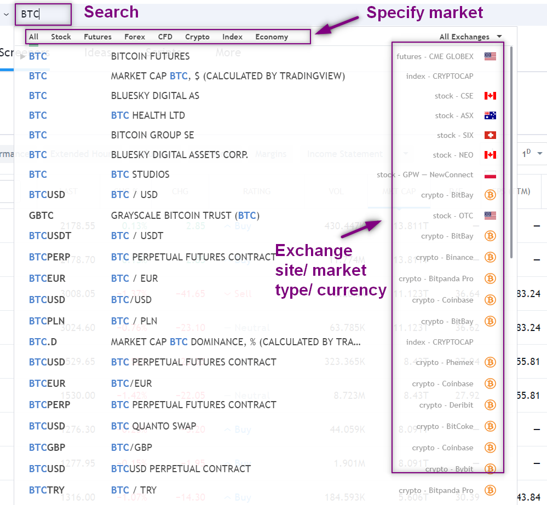Image resolution: width=547 pixels, height=505 pixels.
Task: Choose the Crypto filter tab
Action: [197, 37]
